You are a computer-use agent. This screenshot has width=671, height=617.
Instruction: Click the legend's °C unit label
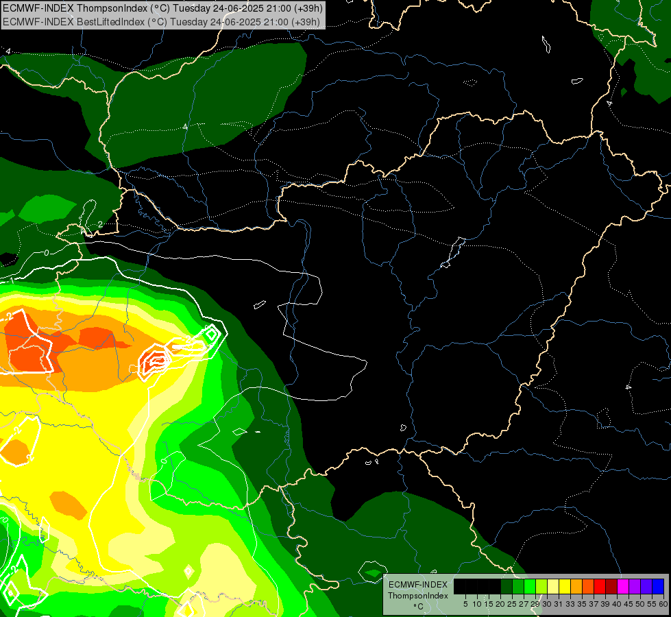[419, 607]
